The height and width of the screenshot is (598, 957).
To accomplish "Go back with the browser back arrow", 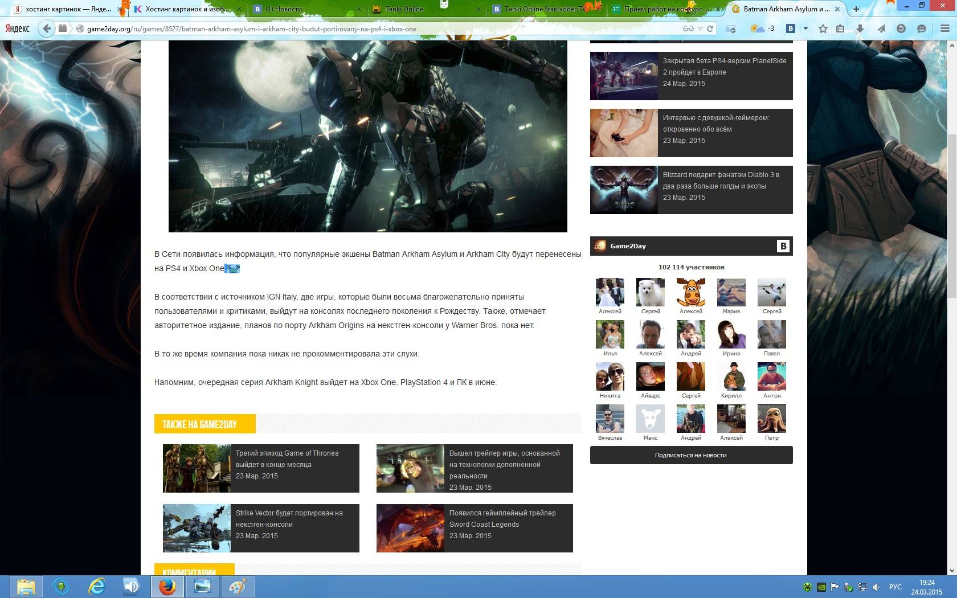I will (x=47, y=28).
